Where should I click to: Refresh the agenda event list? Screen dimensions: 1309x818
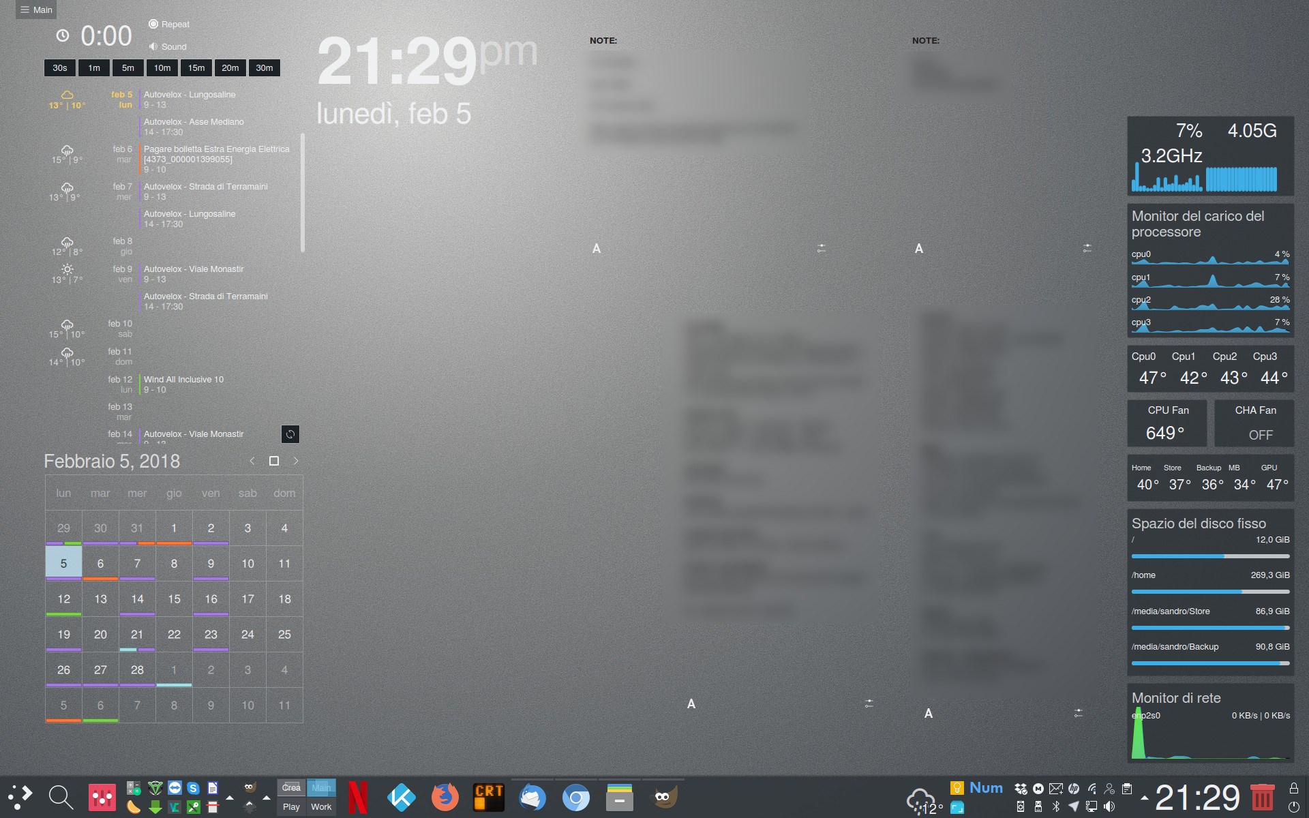point(290,434)
